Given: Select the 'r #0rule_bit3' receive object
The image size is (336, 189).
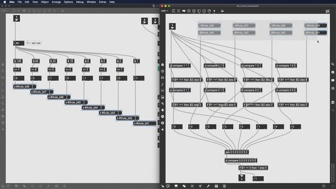Looking at the screenshot, I should click(x=244, y=33).
